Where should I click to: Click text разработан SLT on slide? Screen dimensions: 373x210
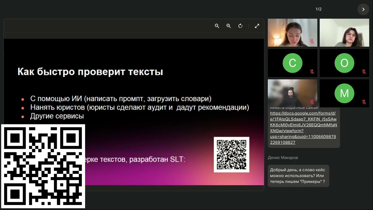coord(157,160)
